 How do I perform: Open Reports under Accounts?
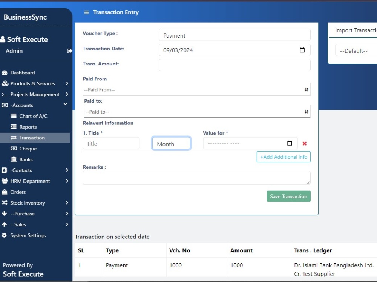click(28, 127)
